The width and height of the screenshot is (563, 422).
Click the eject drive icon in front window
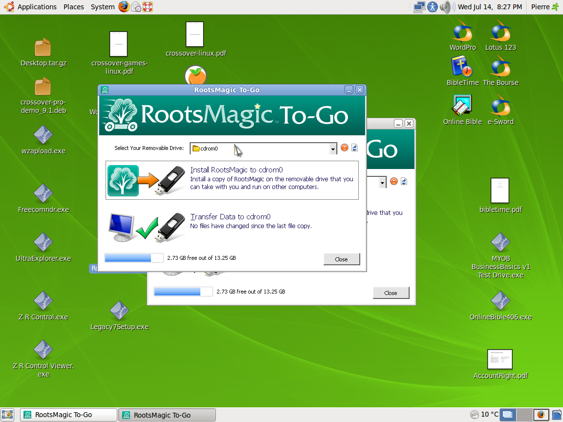(345, 148)
